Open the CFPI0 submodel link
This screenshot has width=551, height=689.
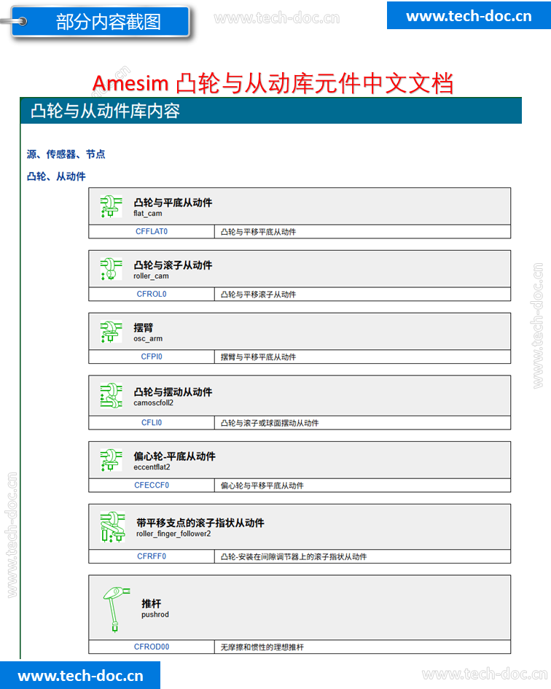pos(152,357)
